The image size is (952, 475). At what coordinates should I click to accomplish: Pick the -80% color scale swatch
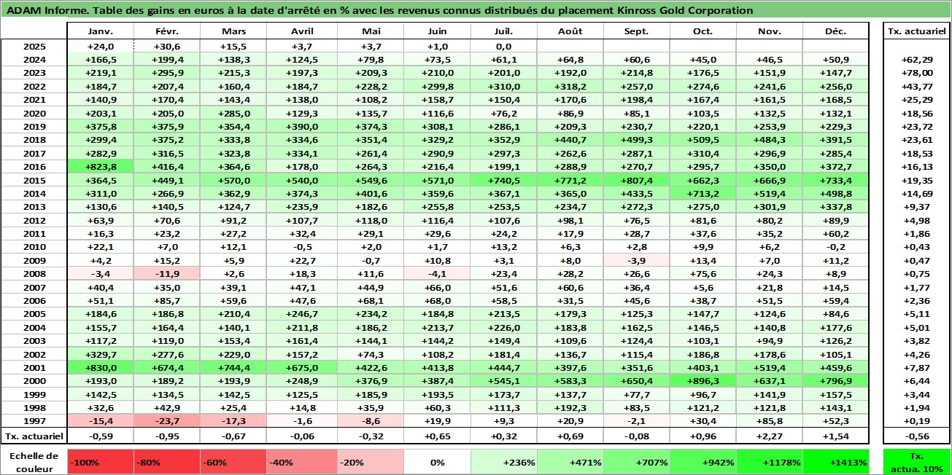point(167,462)
